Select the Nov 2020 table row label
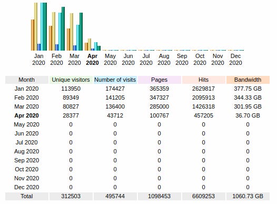Image resolution: width=277 pixels, height=204 pixels. click(x=27, y=178)
